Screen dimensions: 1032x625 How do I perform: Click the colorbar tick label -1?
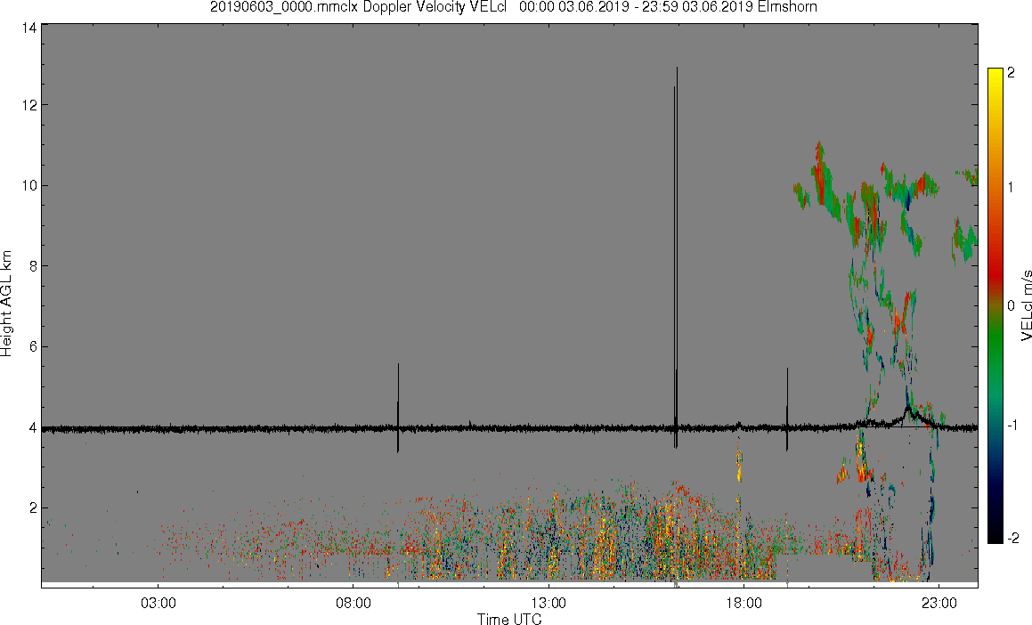click(x=1013, y=425)
